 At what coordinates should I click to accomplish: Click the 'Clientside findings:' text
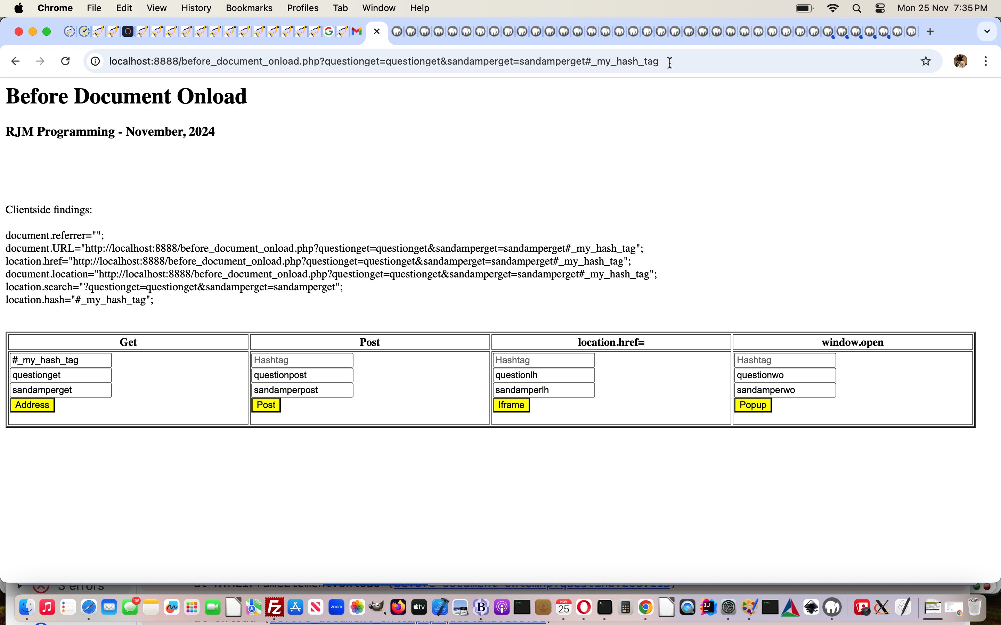pyautogui.click(x=49, y=210)
